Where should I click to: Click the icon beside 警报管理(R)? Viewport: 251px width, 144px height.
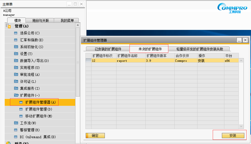(x=16, y=130)
